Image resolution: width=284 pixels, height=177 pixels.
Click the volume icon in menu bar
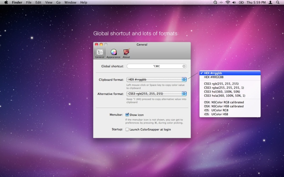coord(234,2)
